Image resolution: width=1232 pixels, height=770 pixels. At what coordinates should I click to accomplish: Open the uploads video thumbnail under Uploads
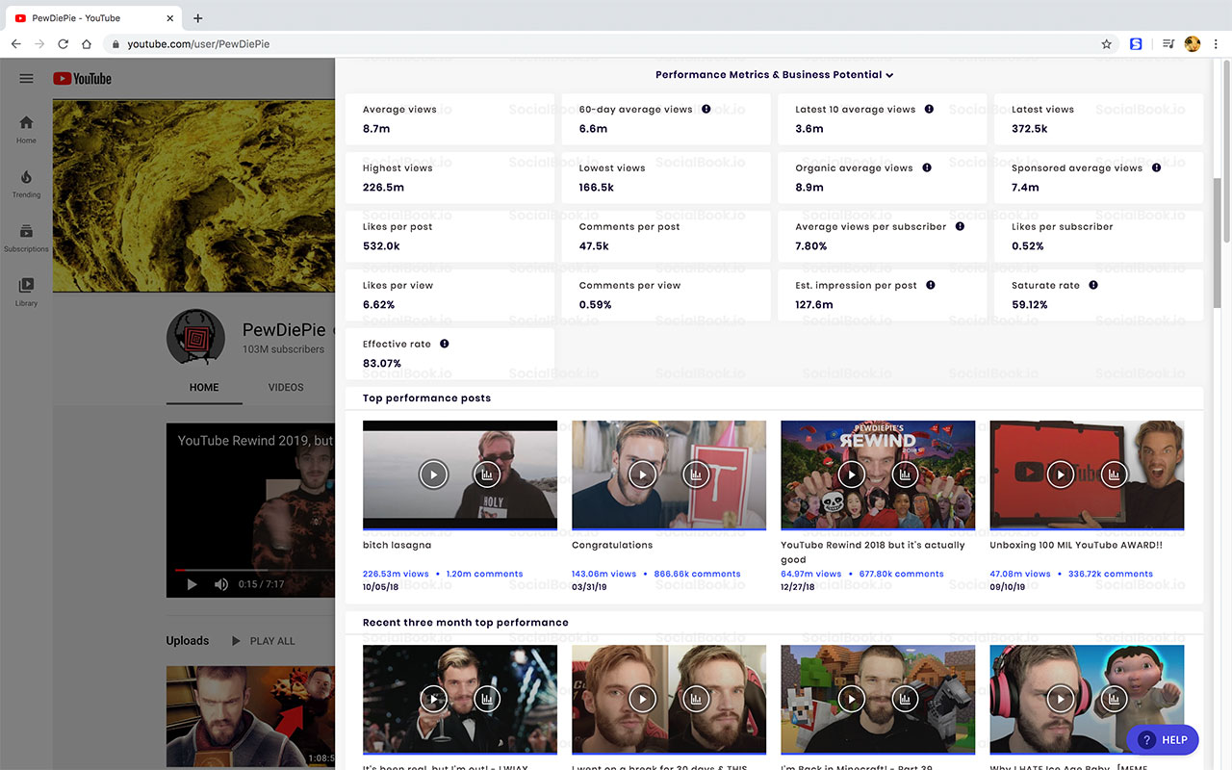(x=250, y=717)
